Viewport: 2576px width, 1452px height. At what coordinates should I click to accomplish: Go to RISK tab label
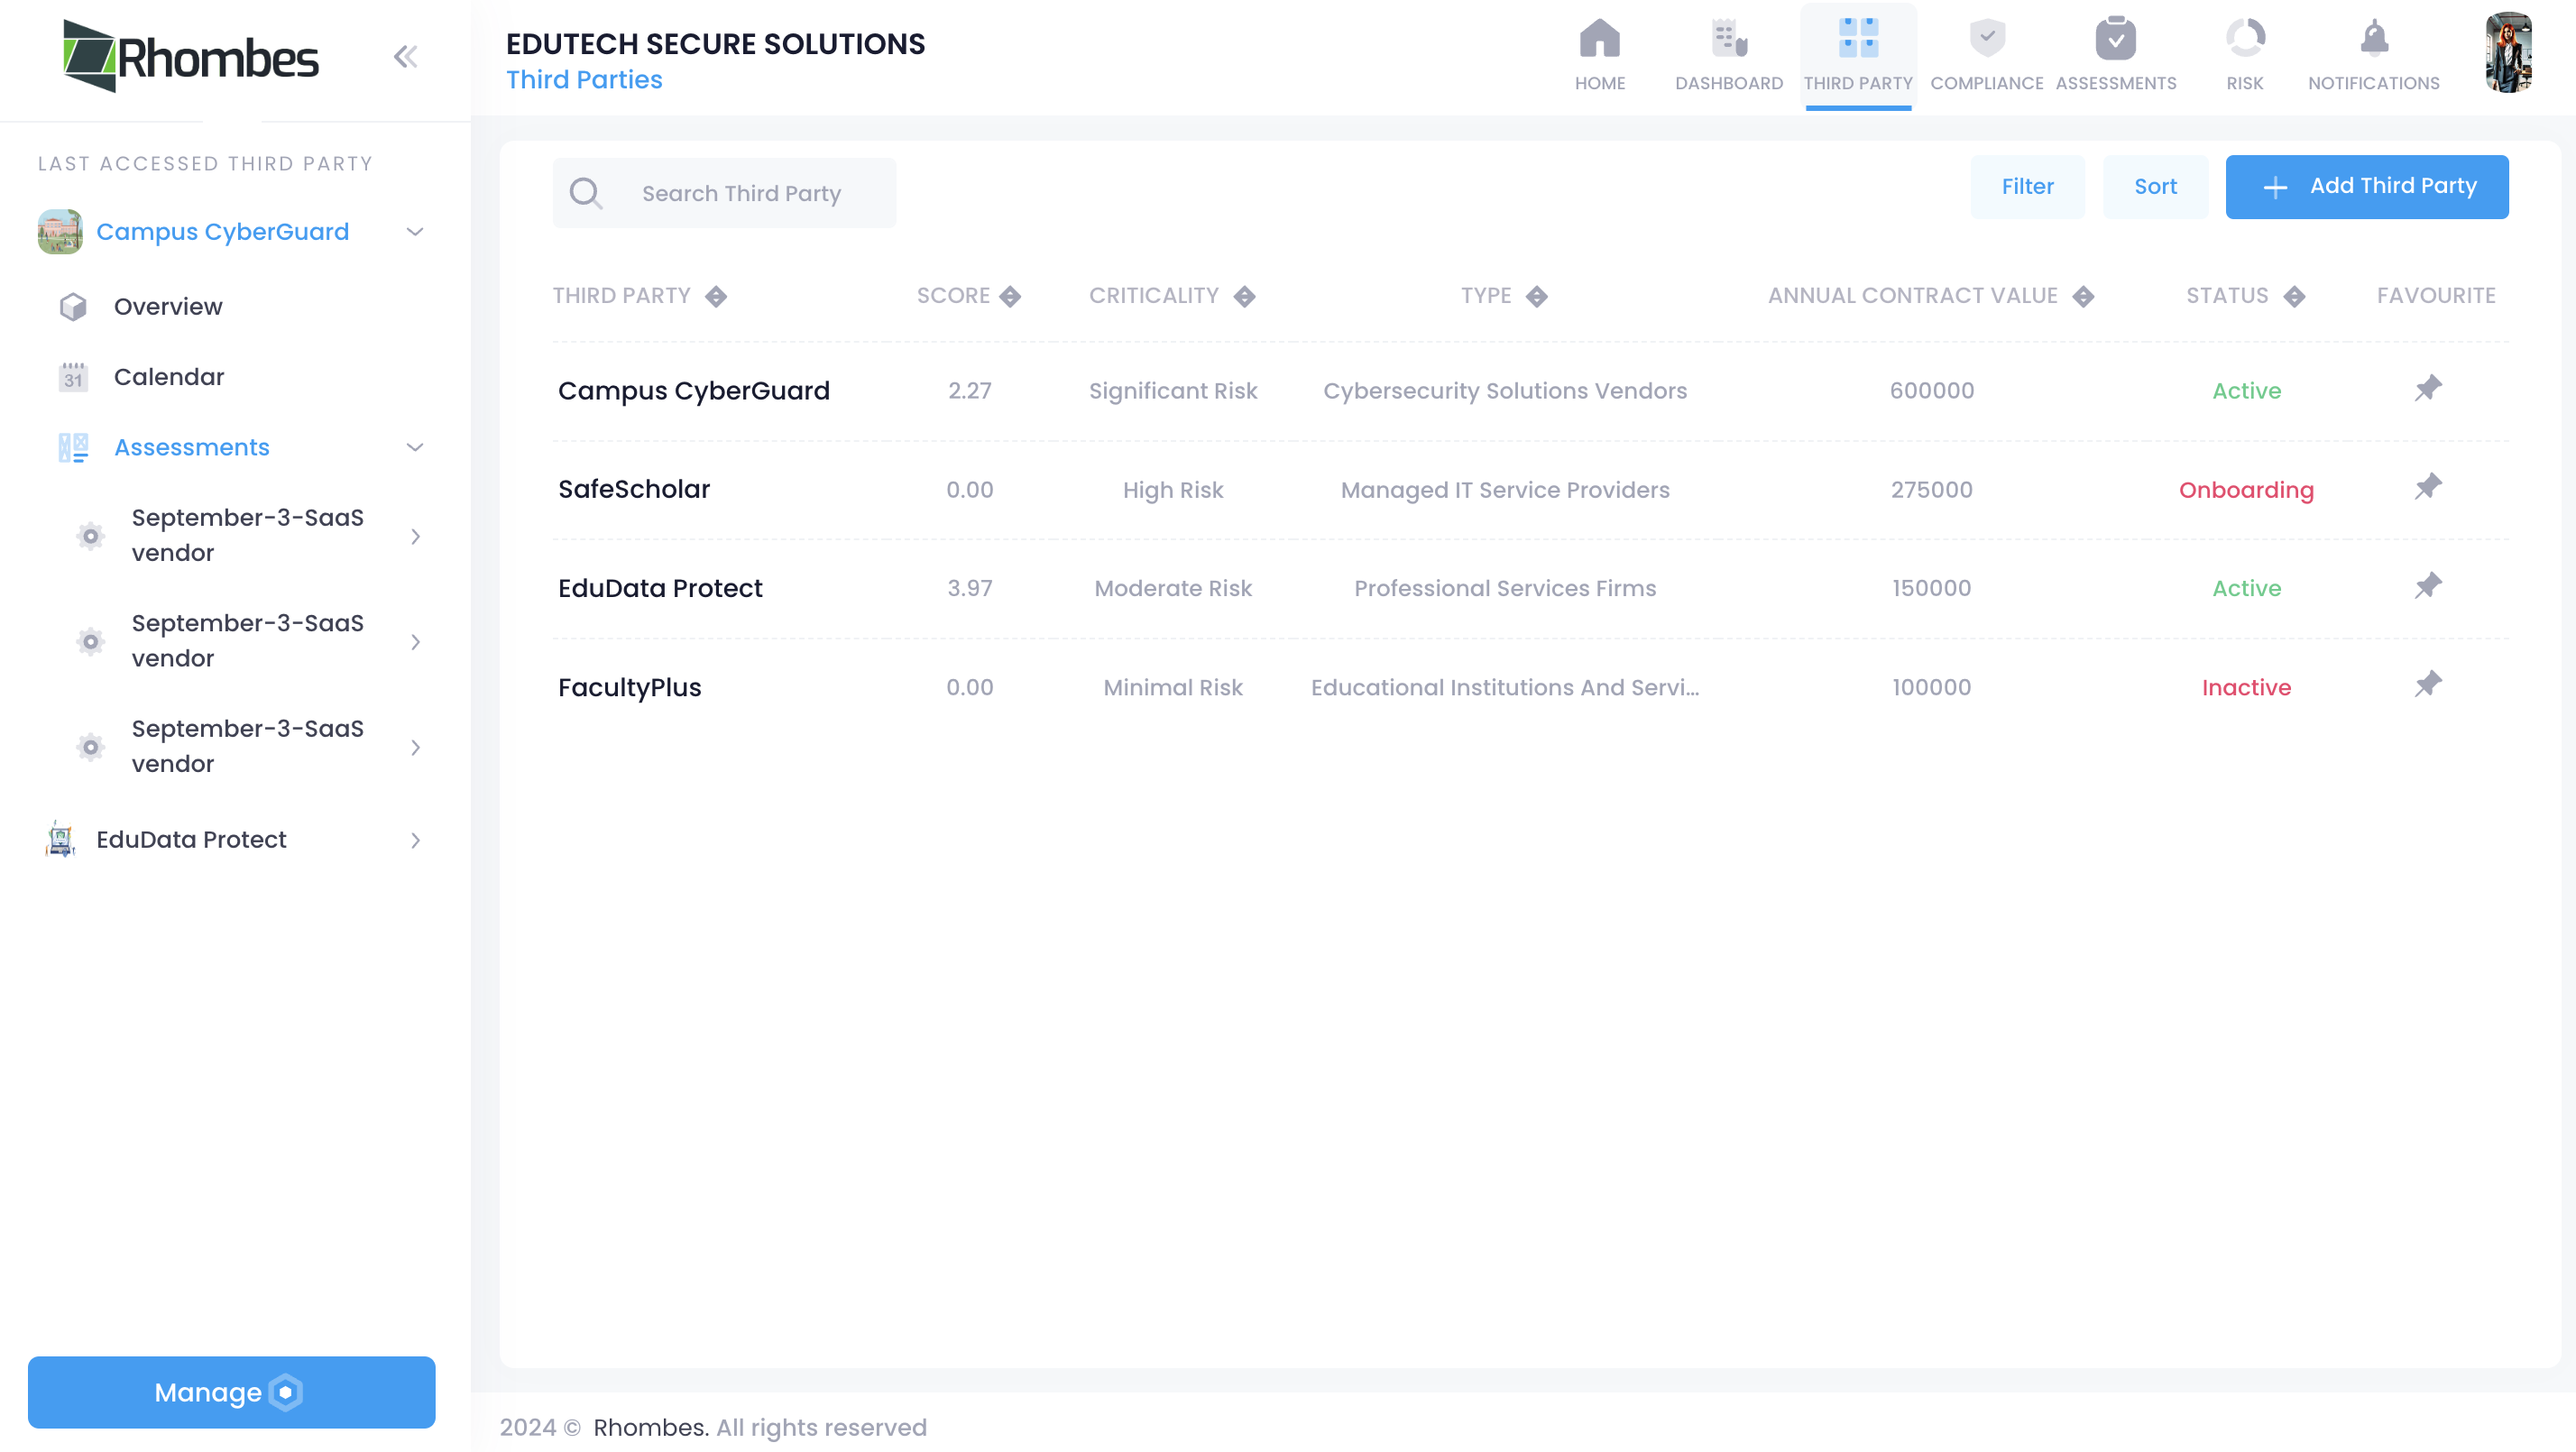(x=2244, y=83)
